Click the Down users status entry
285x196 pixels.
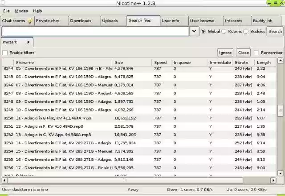[190, 190]
